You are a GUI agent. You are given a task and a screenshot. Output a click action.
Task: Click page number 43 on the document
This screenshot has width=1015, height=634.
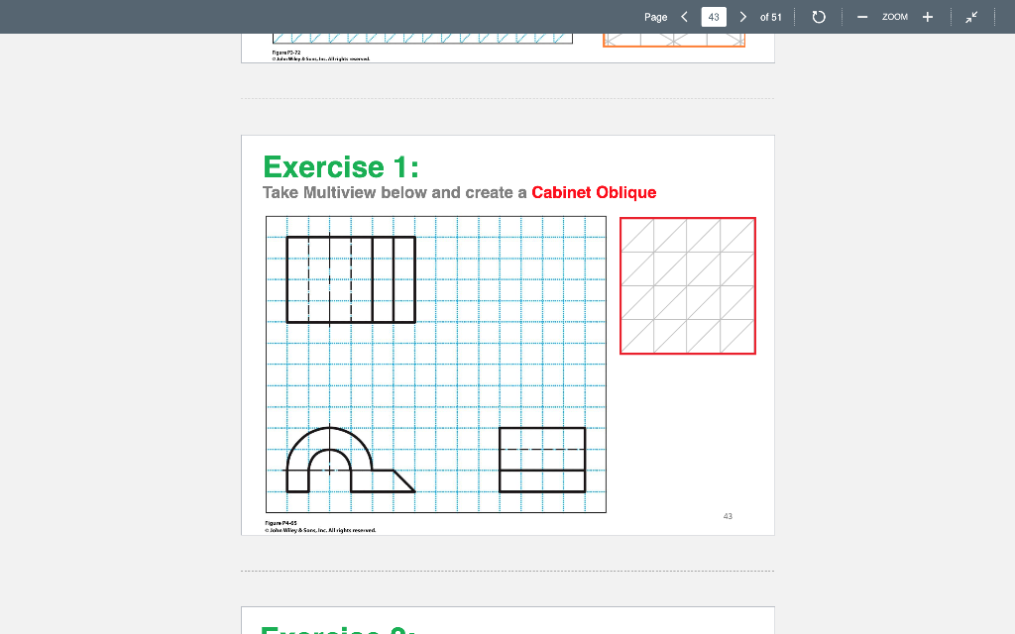[x=728, y=516]
